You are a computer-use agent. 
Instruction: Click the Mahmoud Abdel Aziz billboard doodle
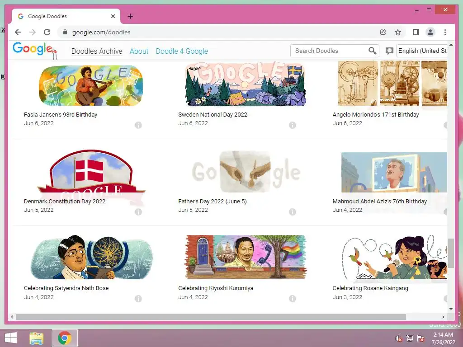(394, 172)
